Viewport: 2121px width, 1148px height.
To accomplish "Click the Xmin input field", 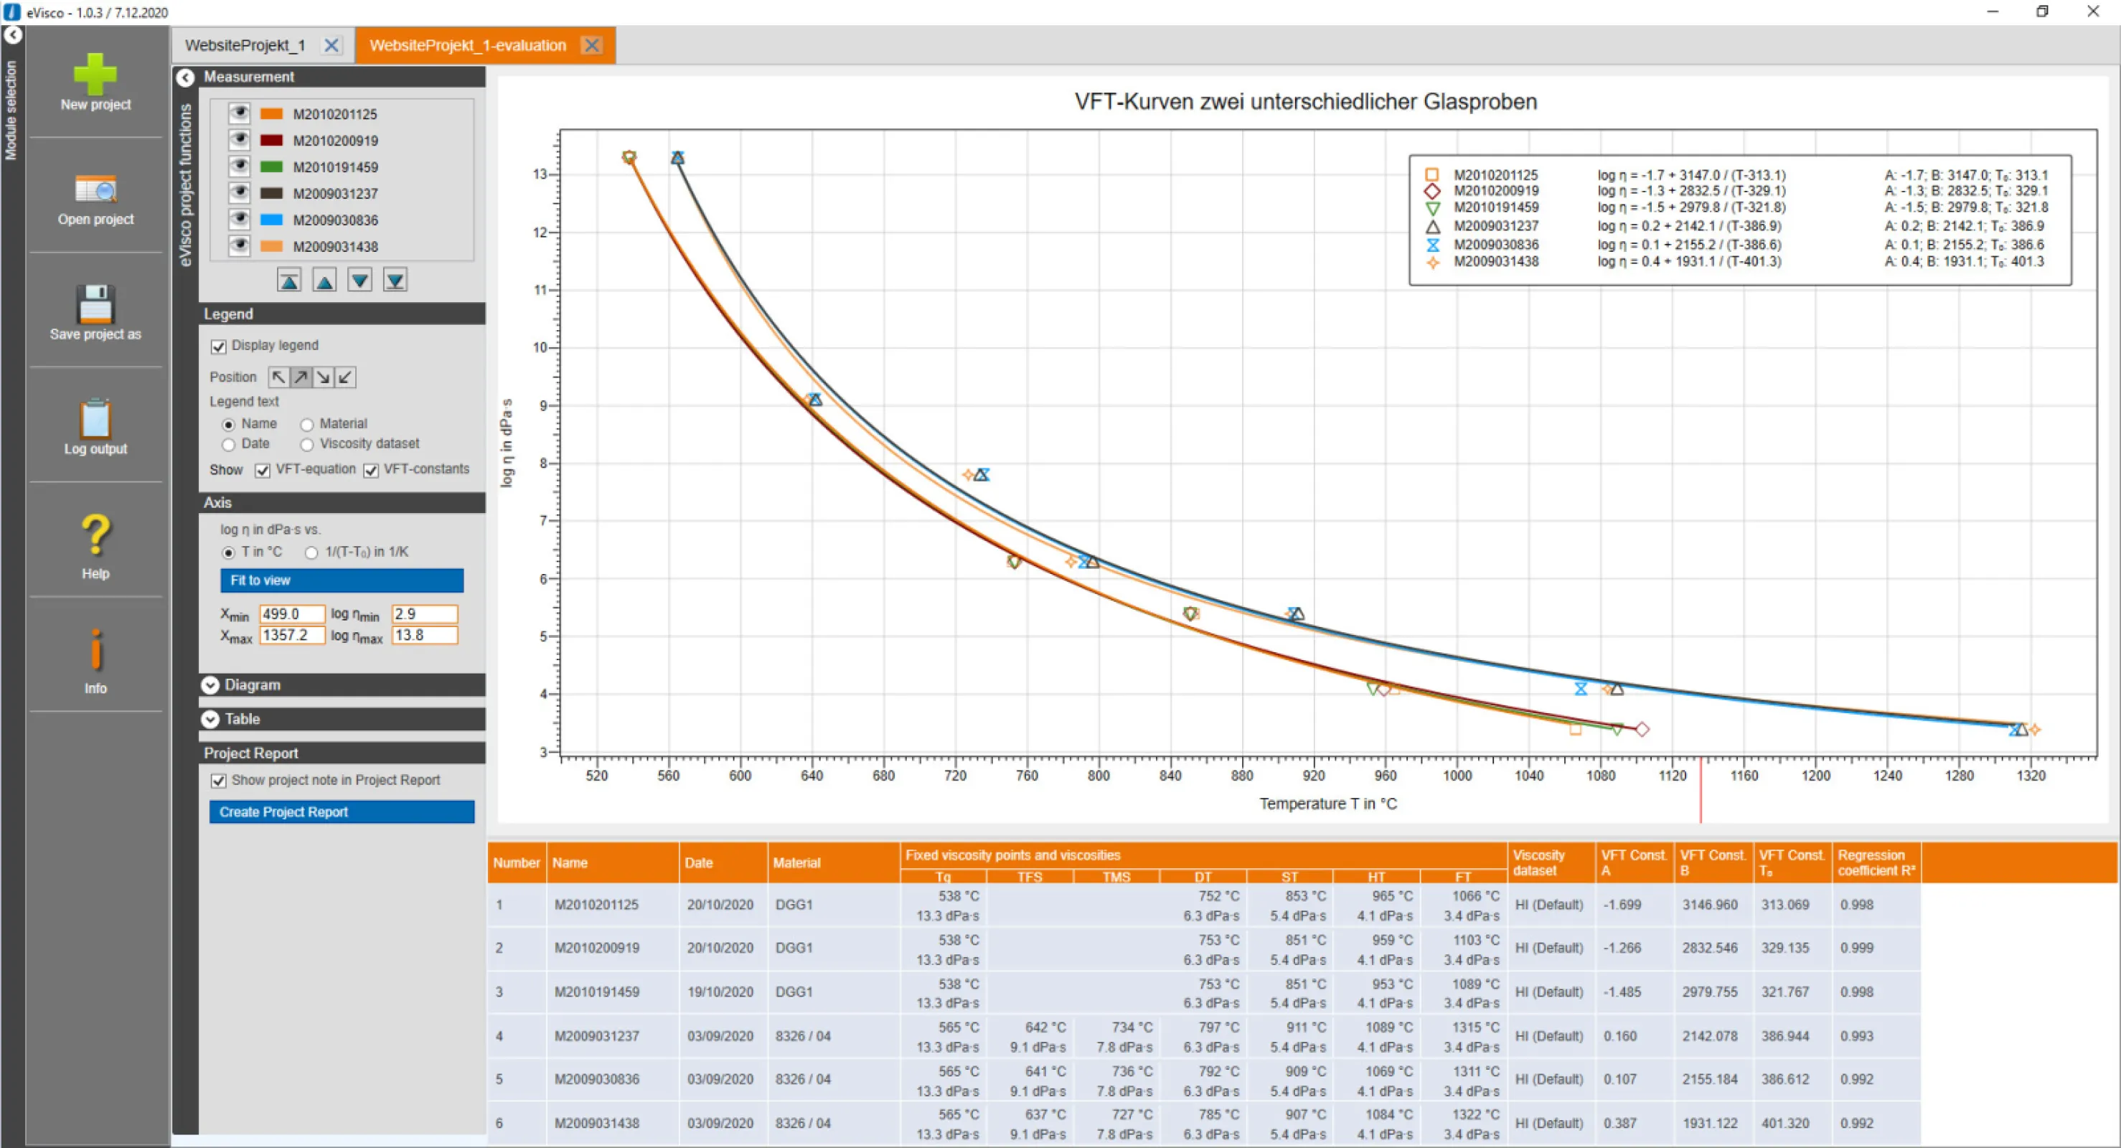I will click(x=291, y=613).
